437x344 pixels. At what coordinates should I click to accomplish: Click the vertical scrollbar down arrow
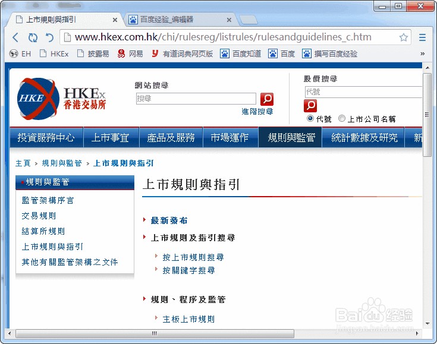point(427,324)
